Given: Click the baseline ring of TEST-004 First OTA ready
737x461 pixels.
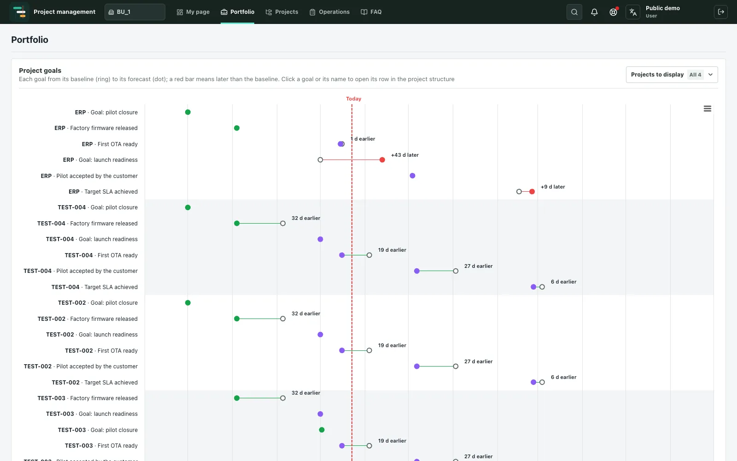Looking at the screenshot, I should [369, 255].
